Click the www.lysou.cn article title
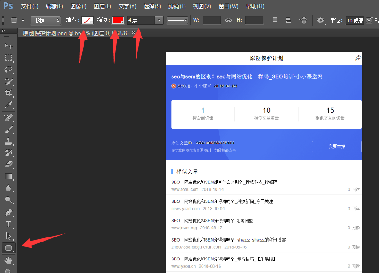 pos(224,259)
